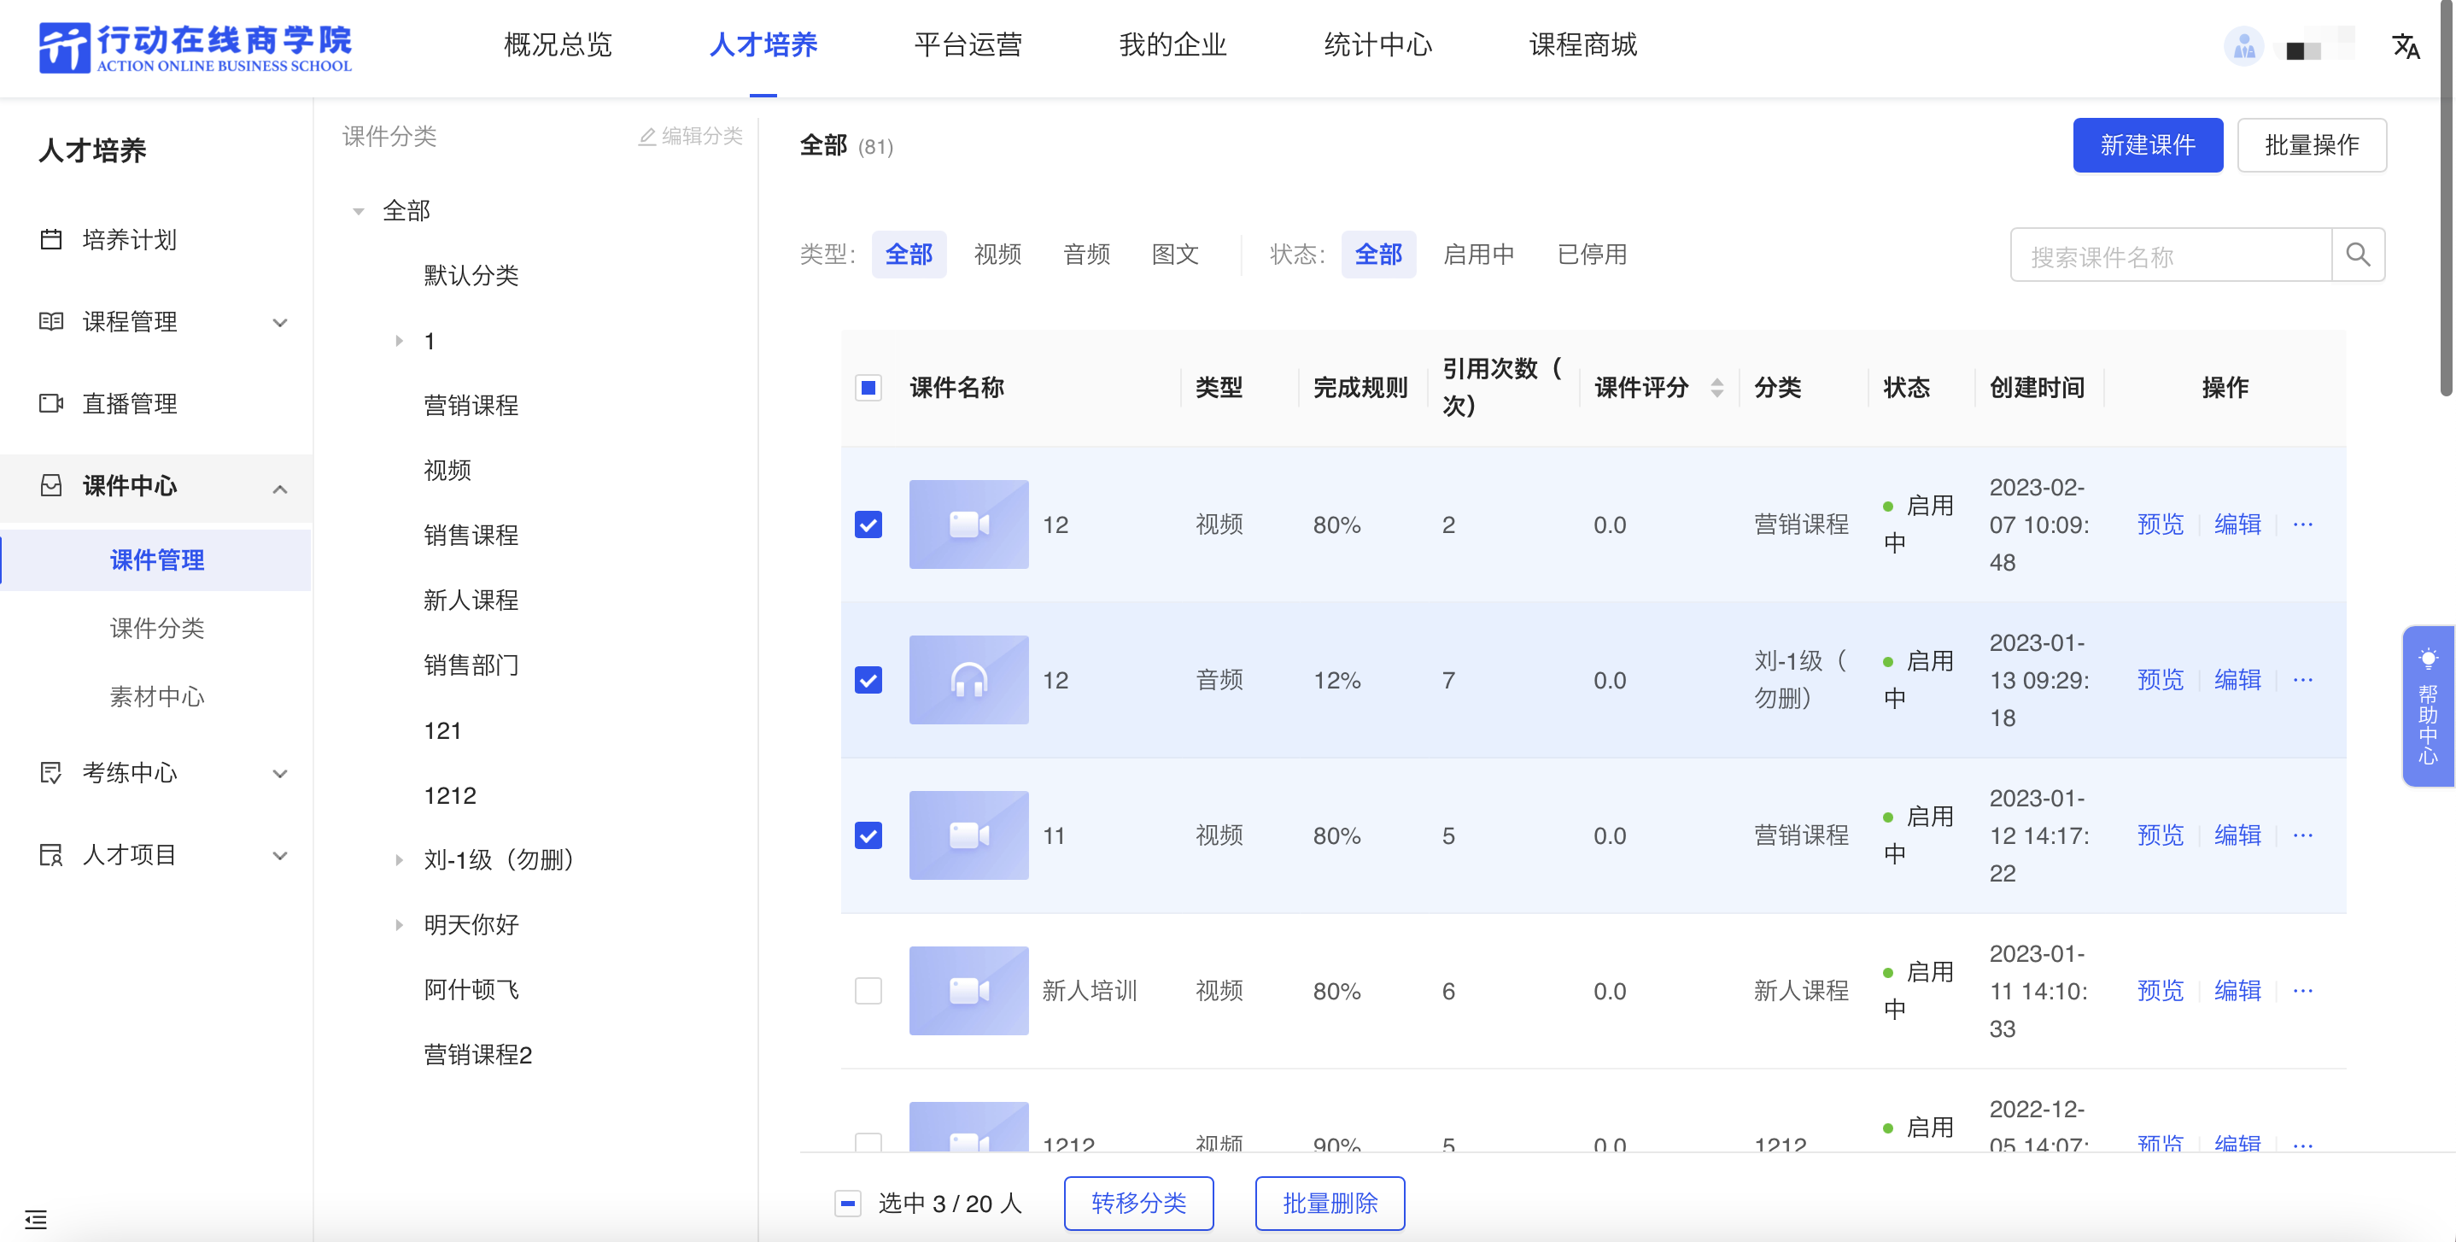The width and height of the screenshot is (2456, 1242).
Task: Collapse the 全部 category tree node
Action: [359, 212]
